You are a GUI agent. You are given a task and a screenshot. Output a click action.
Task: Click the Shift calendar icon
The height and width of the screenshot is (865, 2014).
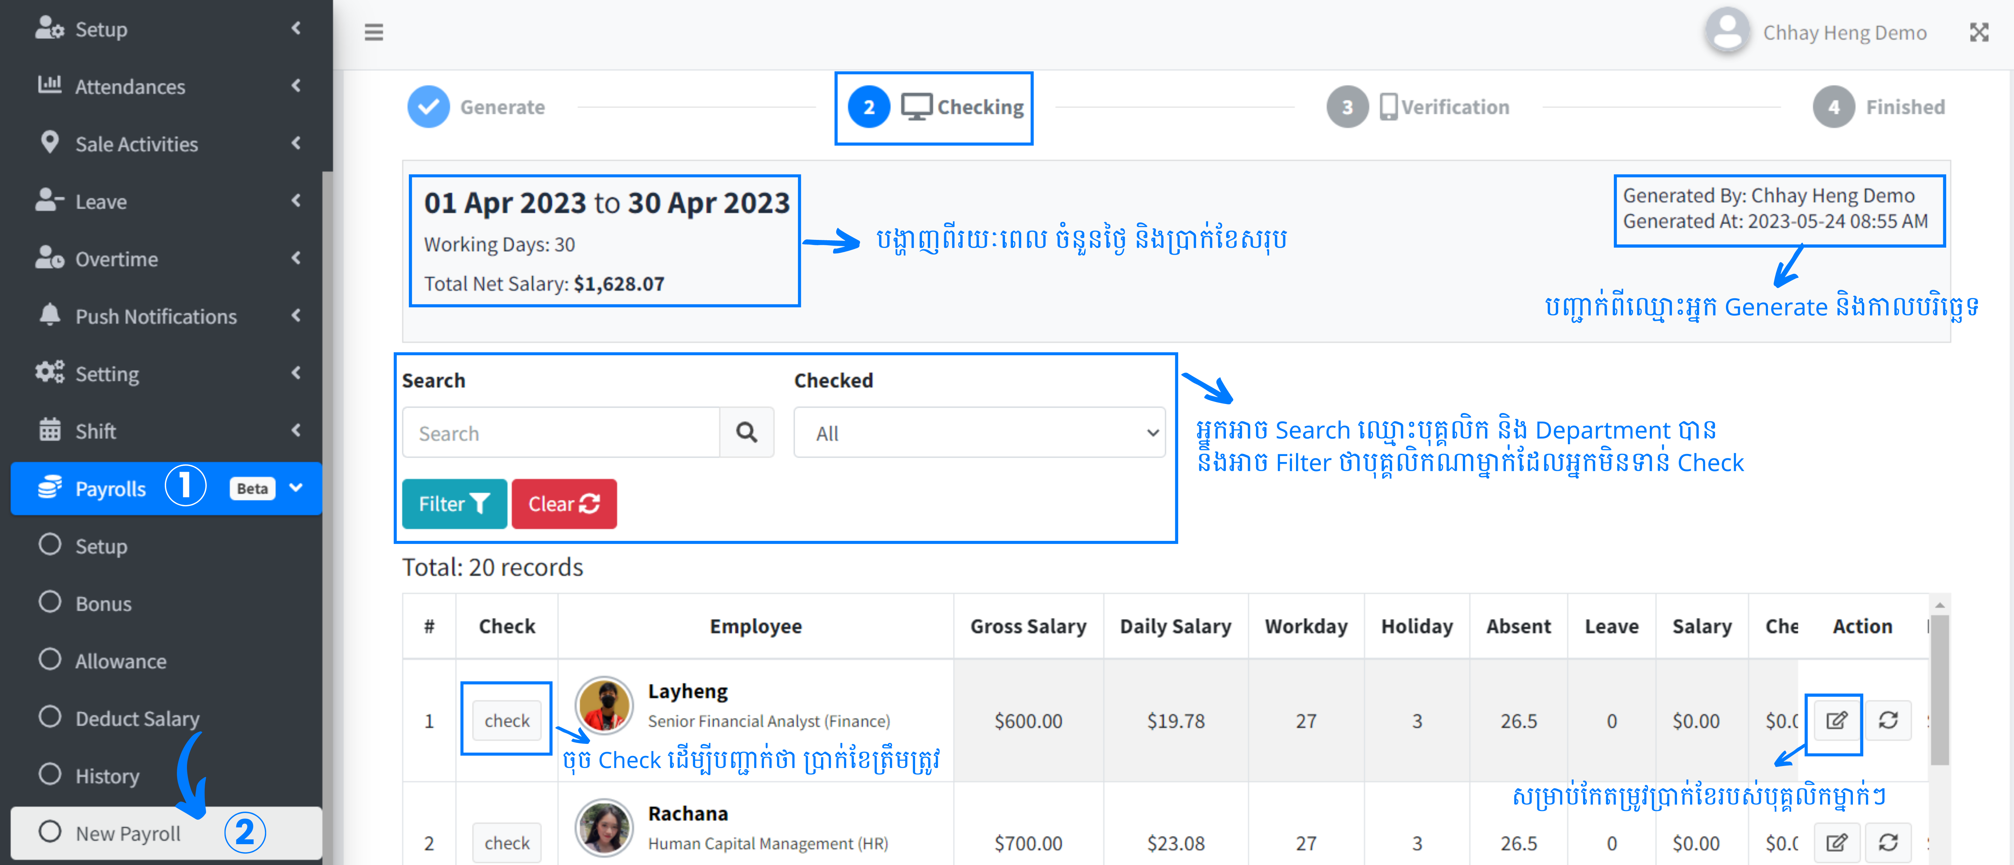(x=49, y=429)
